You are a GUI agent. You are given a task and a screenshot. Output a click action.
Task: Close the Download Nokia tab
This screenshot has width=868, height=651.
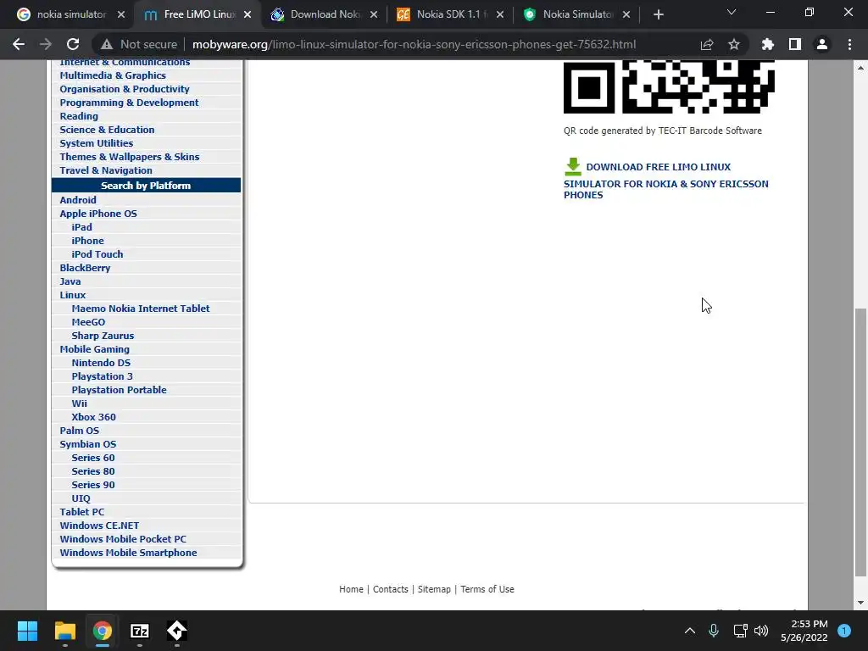click(374, 15)
